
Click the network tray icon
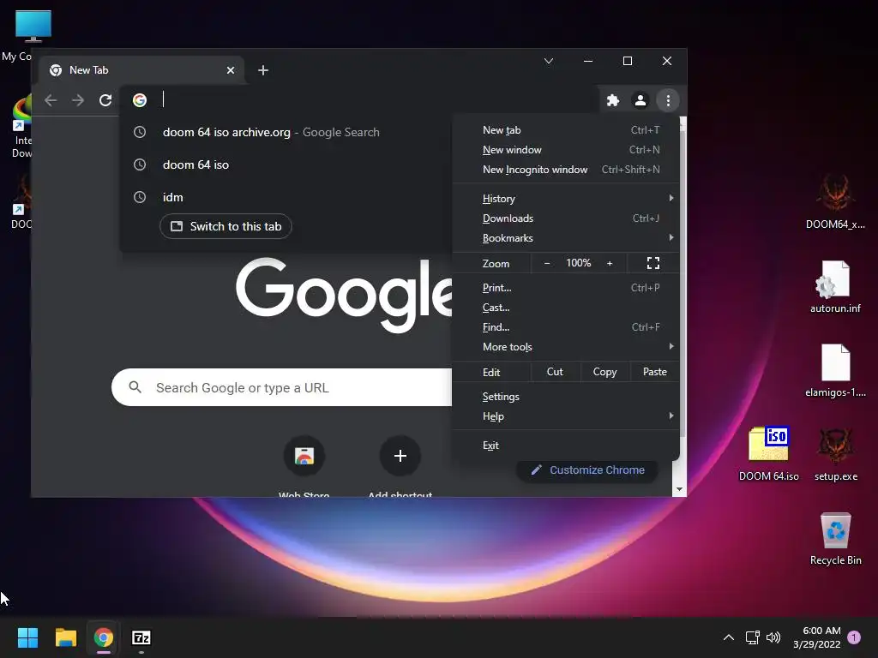click(752, 637)
